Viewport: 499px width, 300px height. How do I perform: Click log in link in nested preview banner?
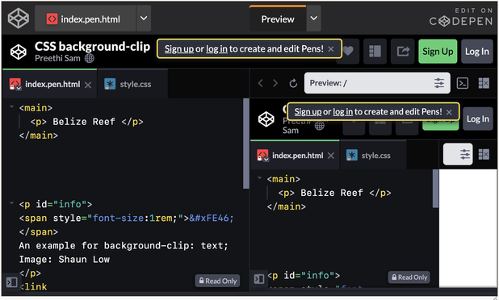point(342,111)
